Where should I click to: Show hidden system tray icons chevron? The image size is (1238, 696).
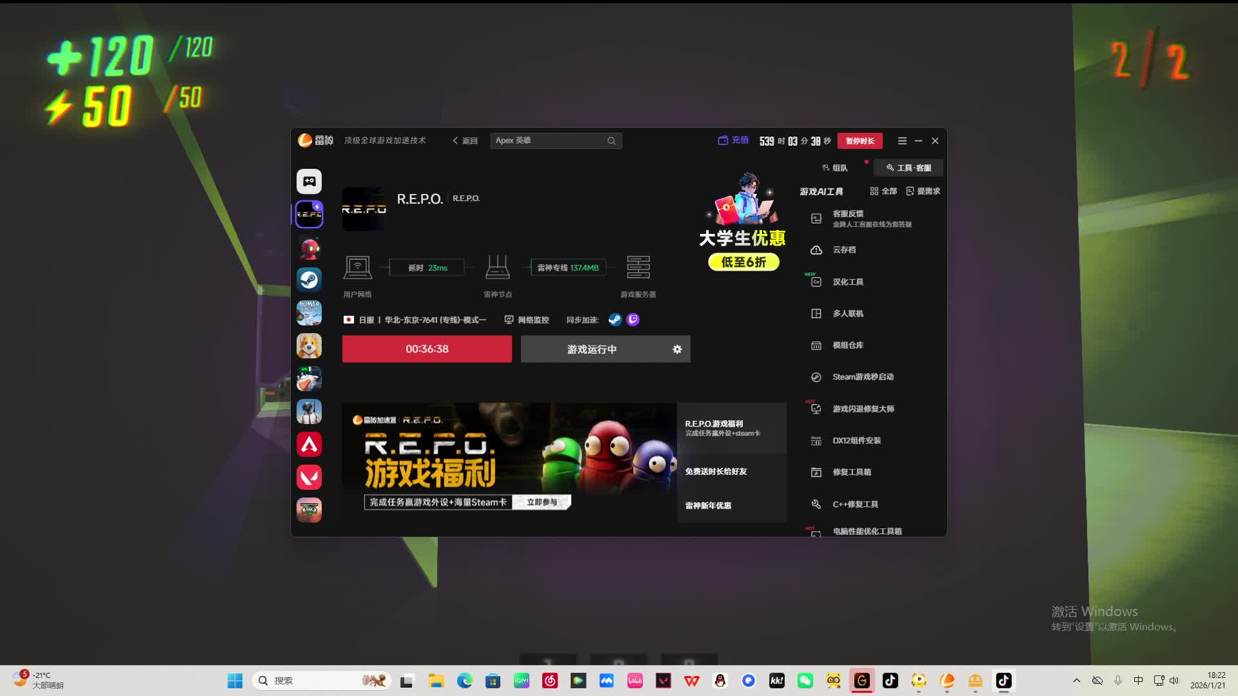tap(1076, 681)
